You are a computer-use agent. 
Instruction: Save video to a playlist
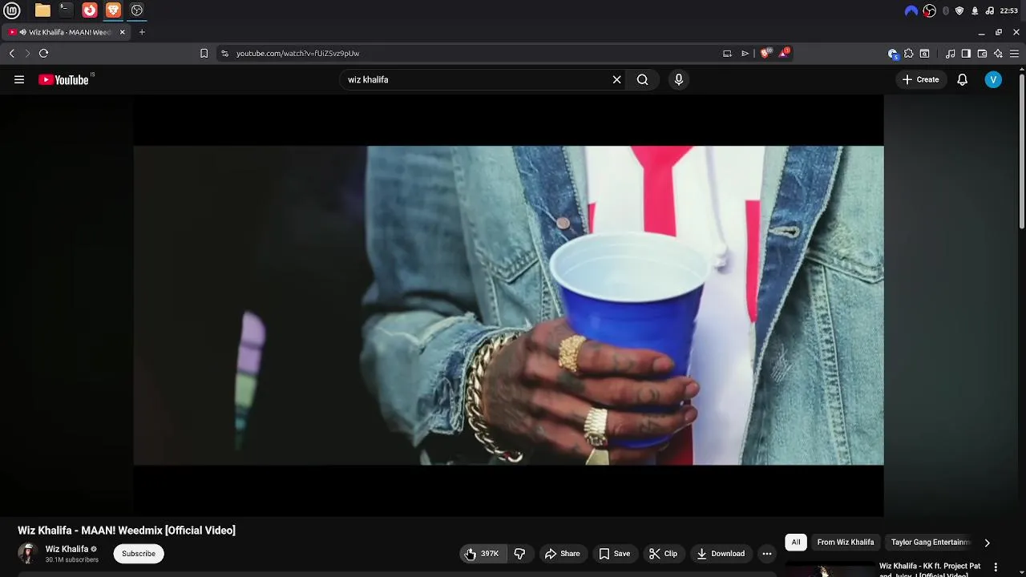coord(615,554)
